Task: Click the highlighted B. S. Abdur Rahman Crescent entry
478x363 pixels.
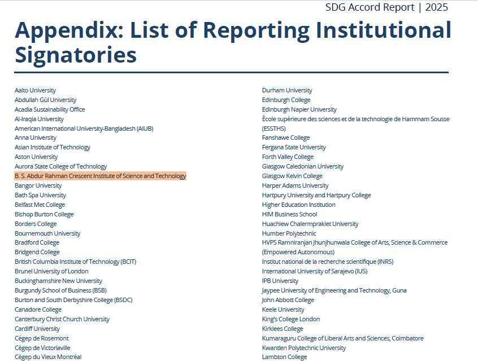Action: tap(100, 176)
